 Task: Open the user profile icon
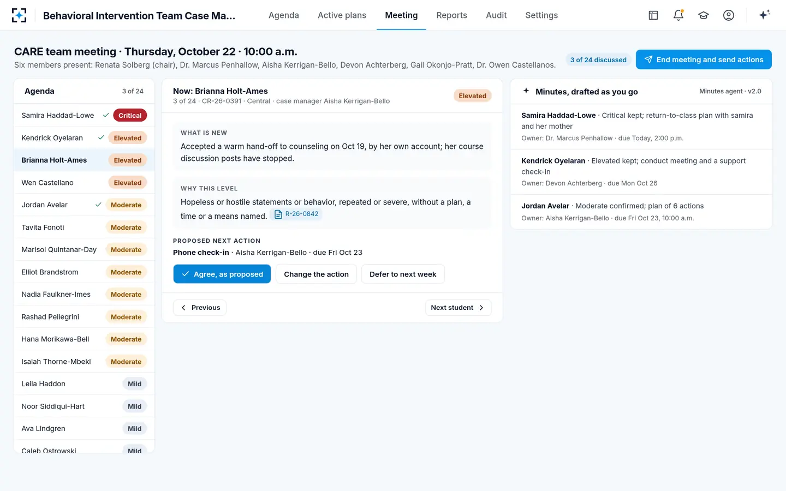[x=729, y=15]
